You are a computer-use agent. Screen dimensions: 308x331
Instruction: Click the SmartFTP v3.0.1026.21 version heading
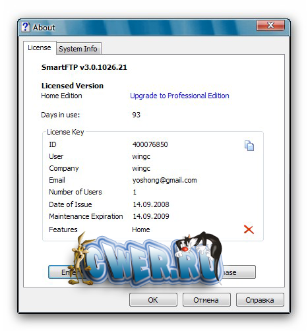point(84,67)
